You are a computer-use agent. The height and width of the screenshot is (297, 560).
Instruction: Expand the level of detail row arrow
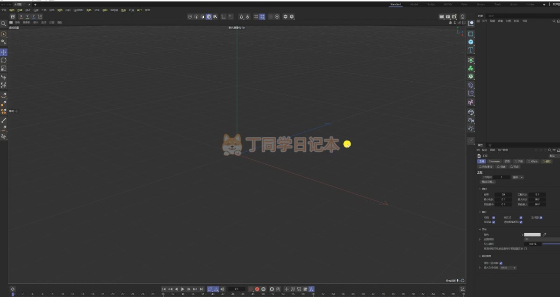480,239
